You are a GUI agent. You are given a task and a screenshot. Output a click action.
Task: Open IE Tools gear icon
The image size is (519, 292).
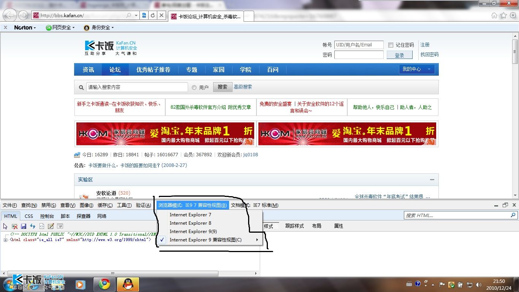coord(513,16)
